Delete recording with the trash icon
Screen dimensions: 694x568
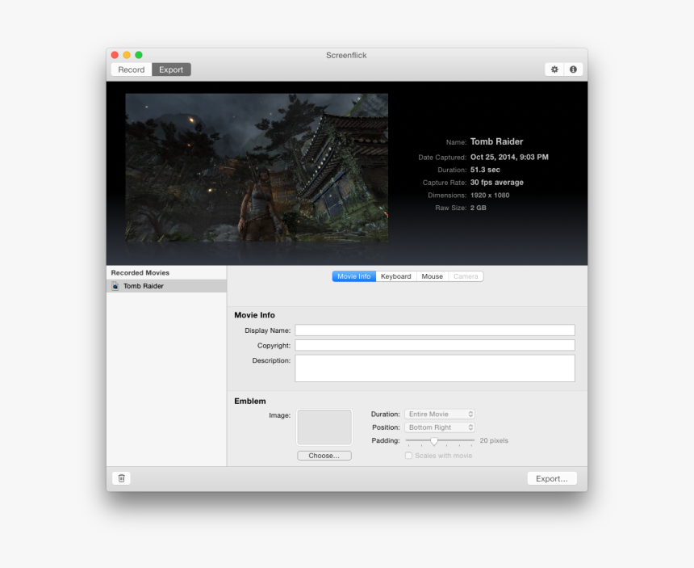(x=122, y=478)
